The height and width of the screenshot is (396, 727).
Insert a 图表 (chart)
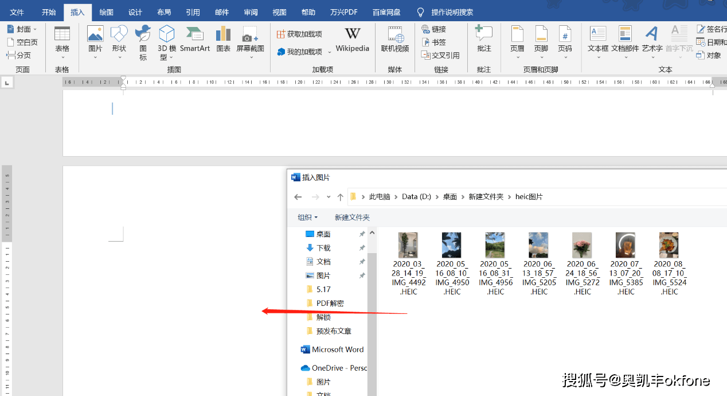pos(224,39)
